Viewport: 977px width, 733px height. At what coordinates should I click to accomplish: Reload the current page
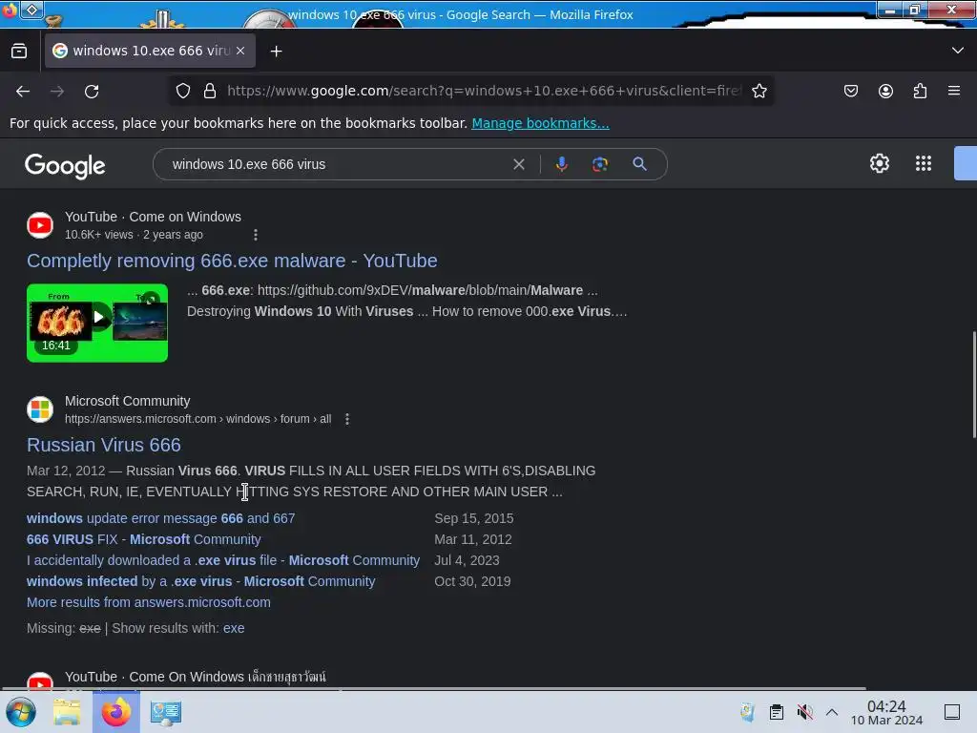point(92,92)
